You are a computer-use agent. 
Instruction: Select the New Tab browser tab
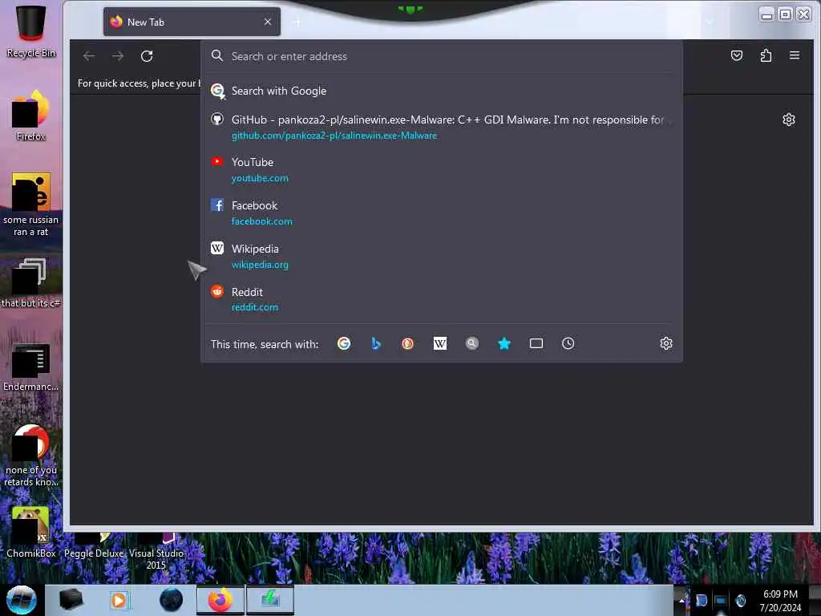[192, 22]
